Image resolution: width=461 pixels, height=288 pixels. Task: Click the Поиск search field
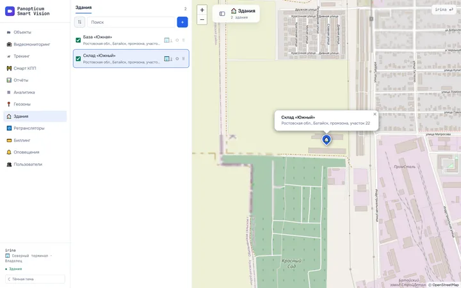click(x=131, y=22)
